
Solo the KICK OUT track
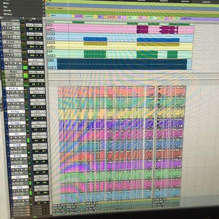(x=18, y=104)
